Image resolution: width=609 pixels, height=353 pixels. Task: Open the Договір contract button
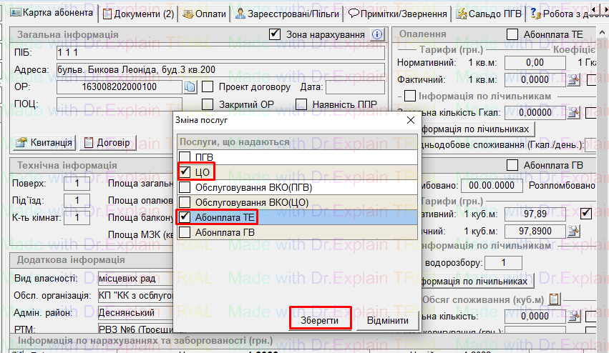(107, 143)
